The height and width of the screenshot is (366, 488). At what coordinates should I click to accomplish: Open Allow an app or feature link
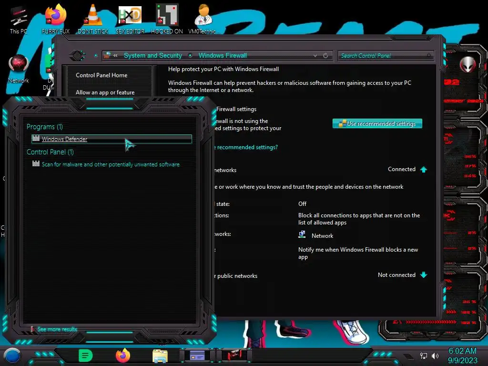105,92
